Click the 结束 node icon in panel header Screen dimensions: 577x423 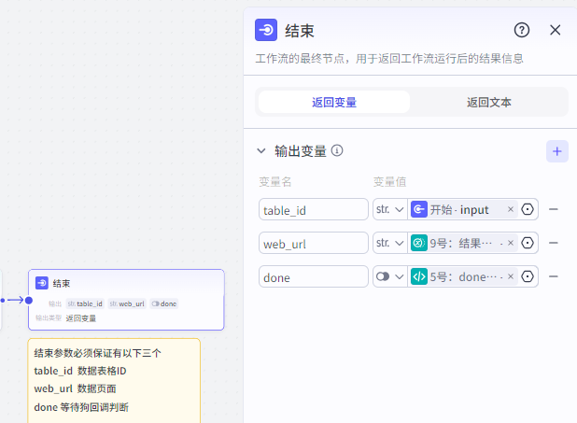[x=266, y=30]
